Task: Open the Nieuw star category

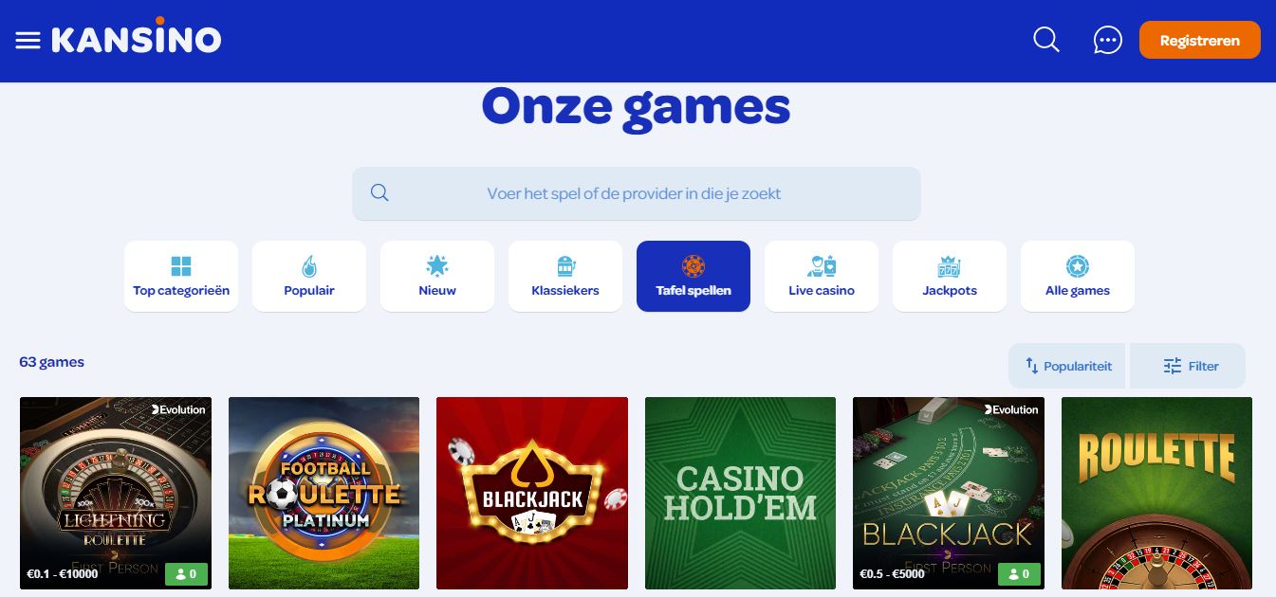Action: 437,276
